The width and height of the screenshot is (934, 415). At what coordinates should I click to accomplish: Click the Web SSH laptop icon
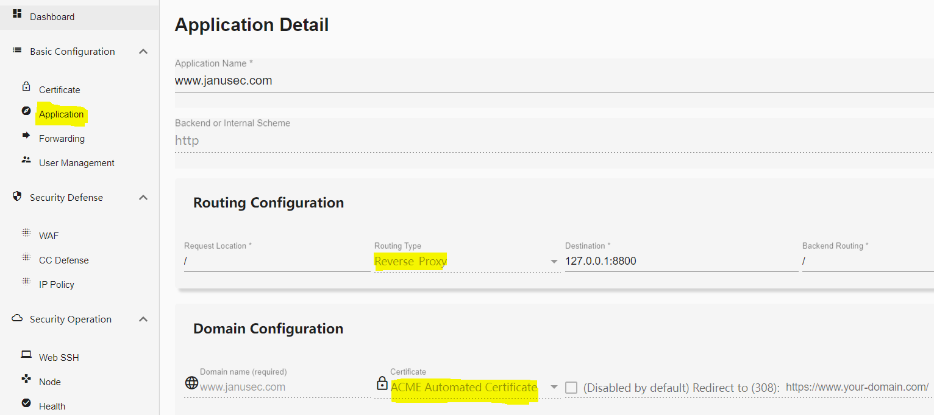pos(26,354)
